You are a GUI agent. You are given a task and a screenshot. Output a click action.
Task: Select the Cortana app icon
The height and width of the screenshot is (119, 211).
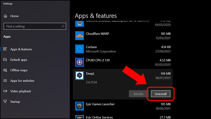79,49
